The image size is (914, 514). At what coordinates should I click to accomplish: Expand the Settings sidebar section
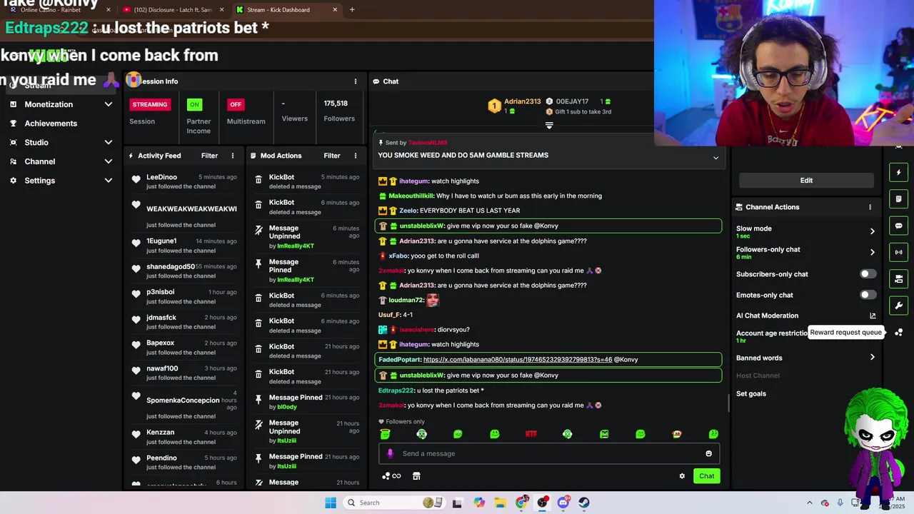pyautogui.click(x=109, y=181)
